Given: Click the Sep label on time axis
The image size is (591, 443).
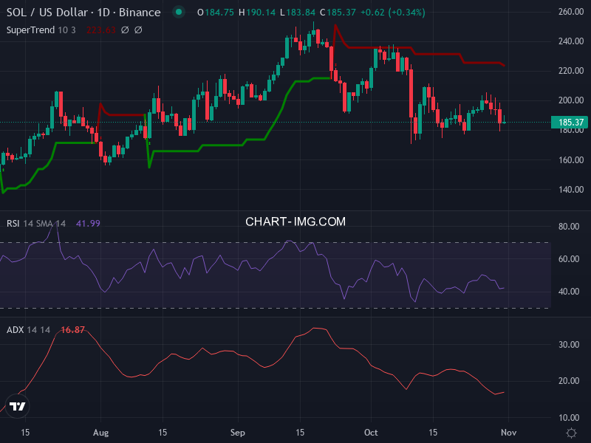Looking at the screenshot, I should [x=237, y=432].
